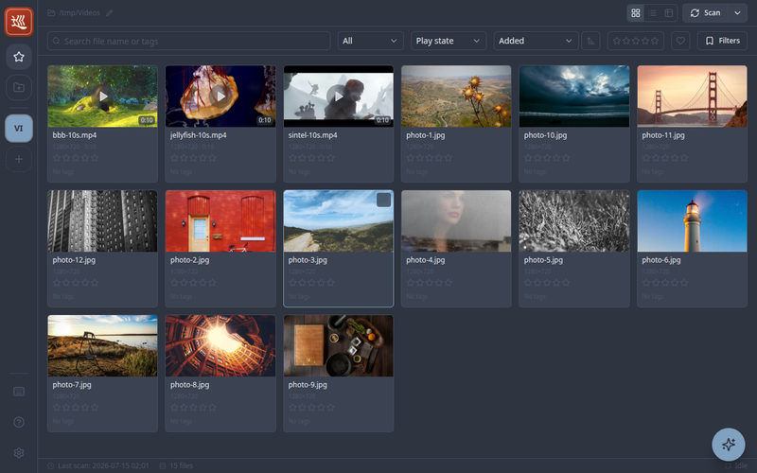The image size is (757, 473).
Task: Expand the Scan options chevron
Action: [x=737, y=13]
